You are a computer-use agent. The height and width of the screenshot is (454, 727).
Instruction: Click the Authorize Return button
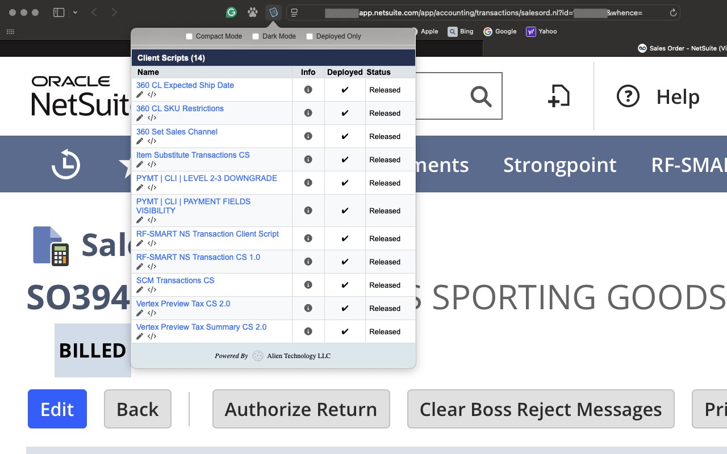(x=301, y=409)
